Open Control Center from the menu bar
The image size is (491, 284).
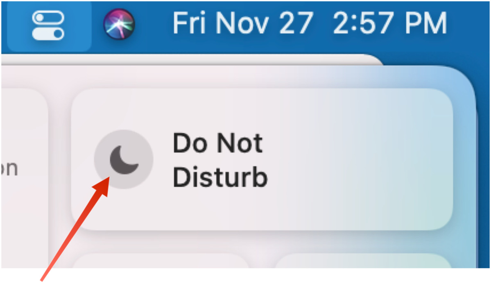pyautogui.click(x=49, y=25)
